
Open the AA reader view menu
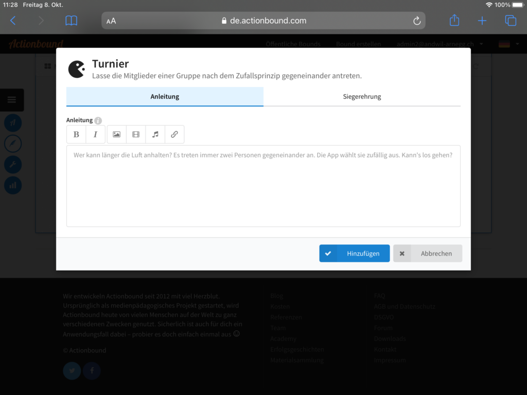[111, 21]
